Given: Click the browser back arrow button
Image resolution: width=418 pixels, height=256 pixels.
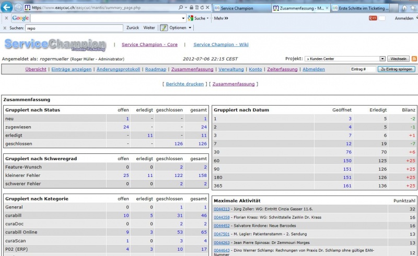Looking at the screenshot, I should tap(7, 7).
